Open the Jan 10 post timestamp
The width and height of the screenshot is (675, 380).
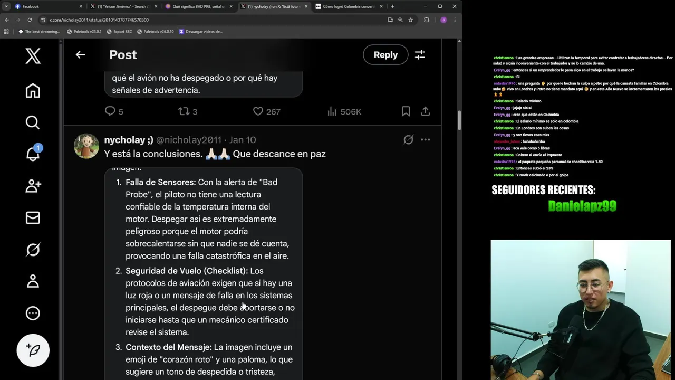click(x=243, y=140)
